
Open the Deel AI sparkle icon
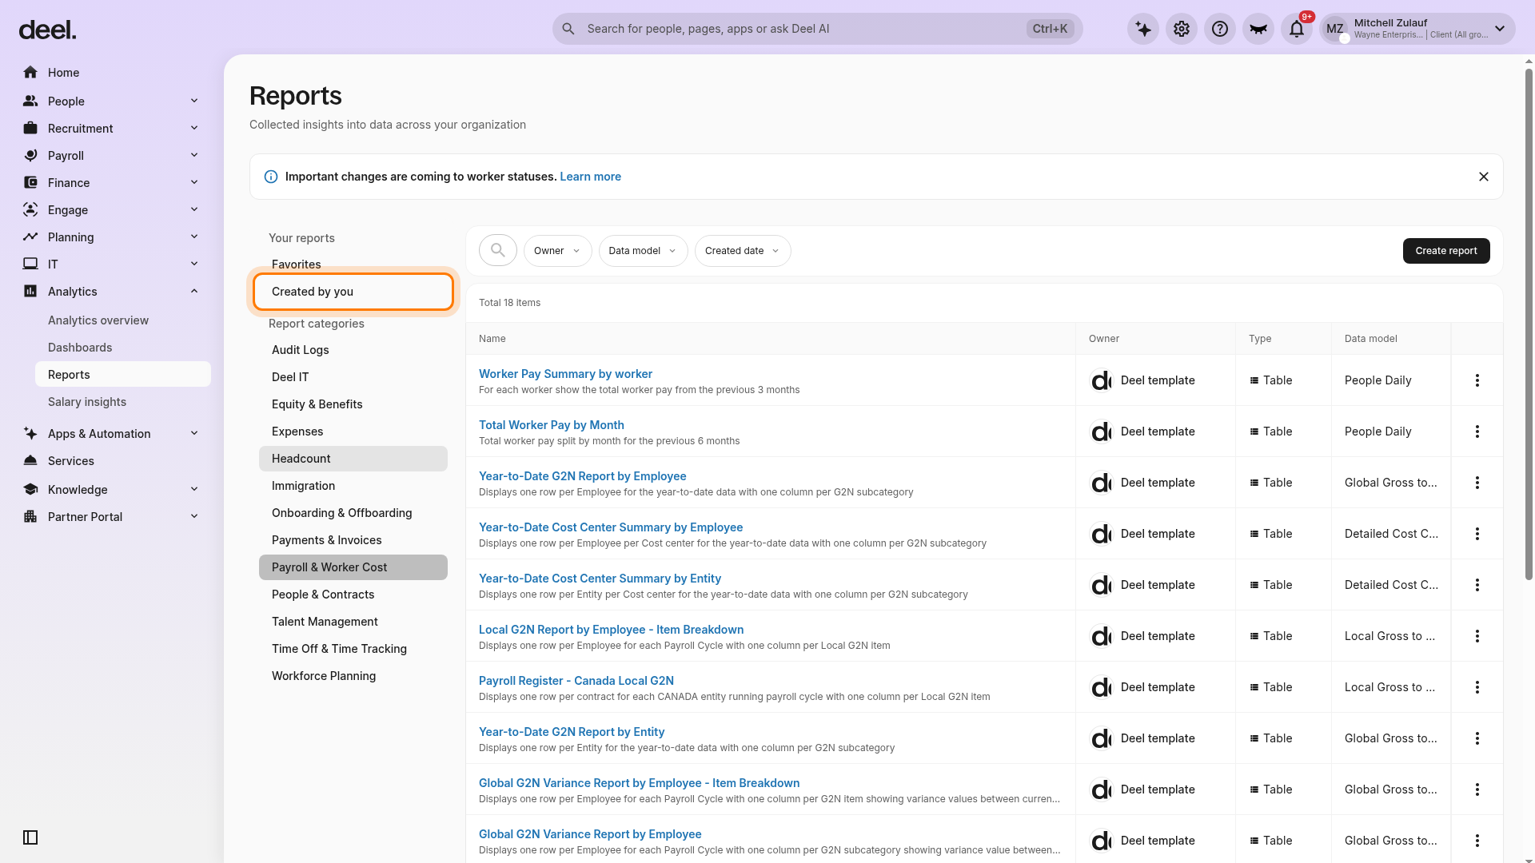click(x=1143, y=29)
